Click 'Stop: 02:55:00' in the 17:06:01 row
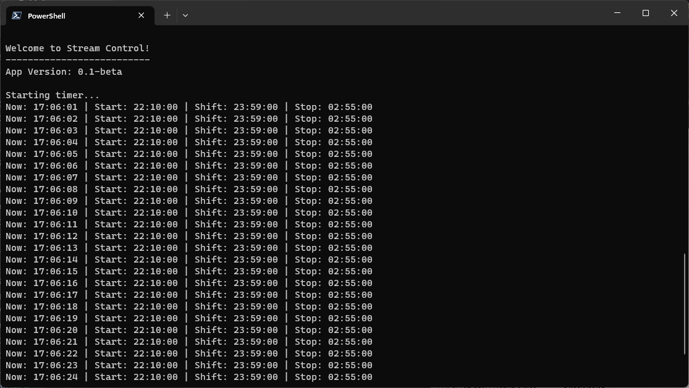Viewport: 689px width, 388px height. tap(334, 108)
